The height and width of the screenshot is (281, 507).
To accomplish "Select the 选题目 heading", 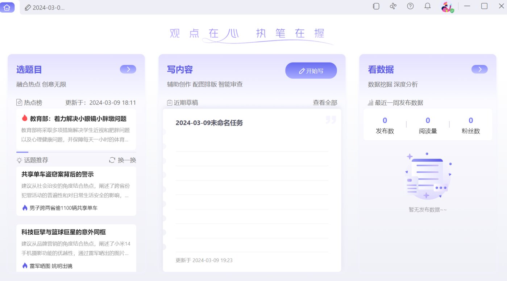I will pyautogui.click(x=29, y=69).
